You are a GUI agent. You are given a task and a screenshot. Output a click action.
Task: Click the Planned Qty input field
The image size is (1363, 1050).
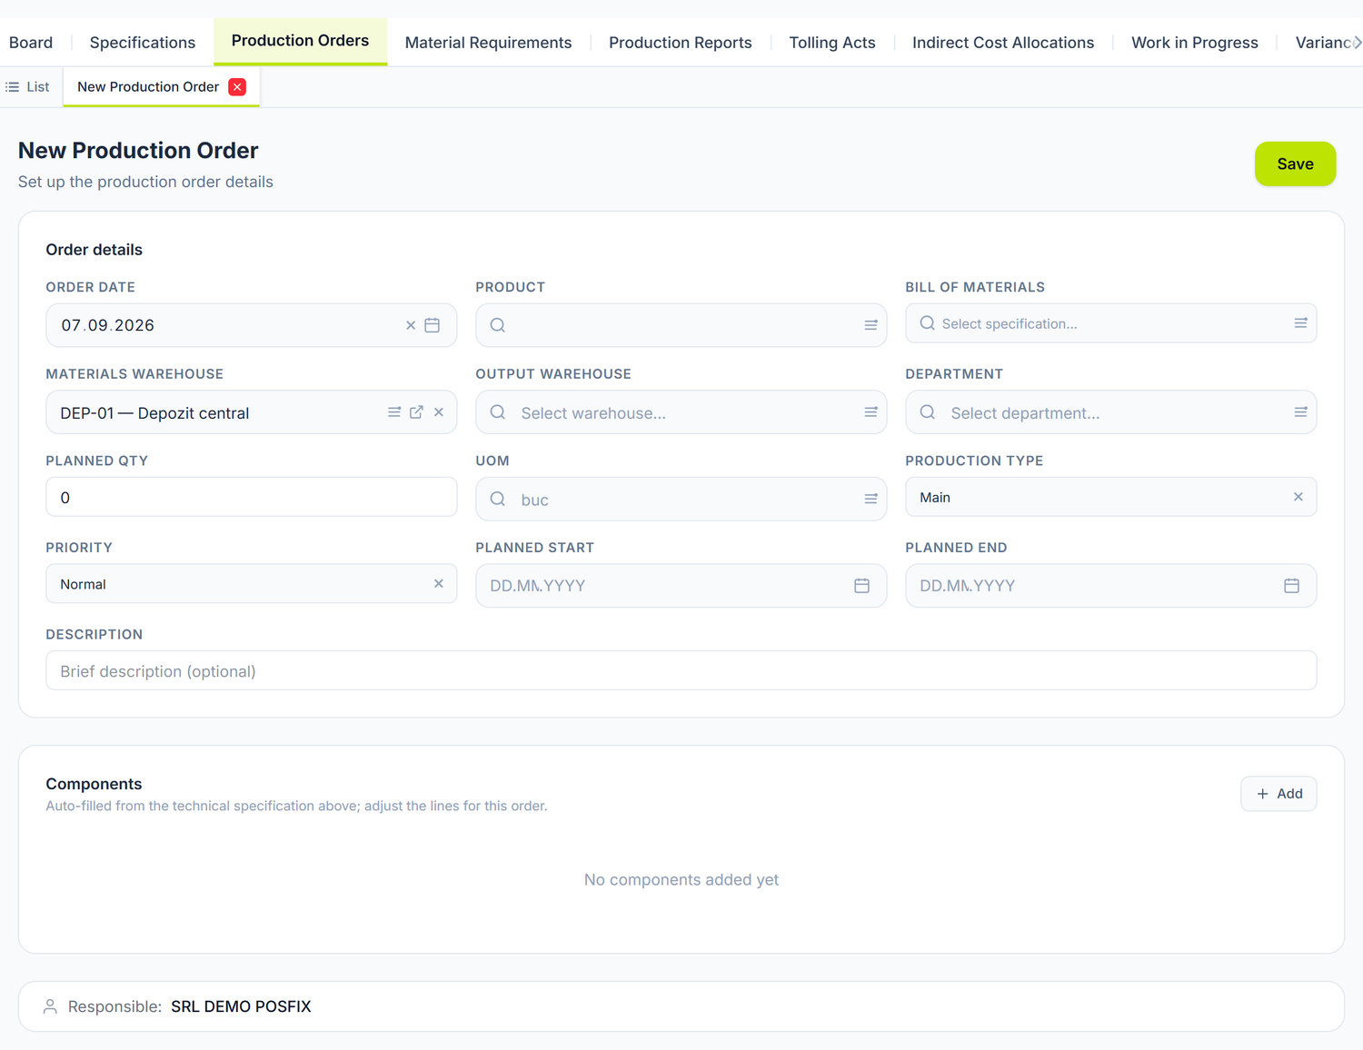252,497
